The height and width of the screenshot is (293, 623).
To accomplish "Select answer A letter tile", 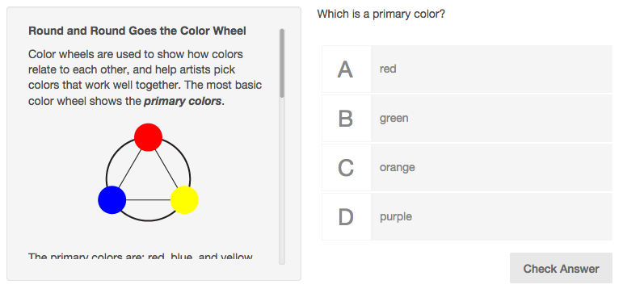I will point(346,69).
